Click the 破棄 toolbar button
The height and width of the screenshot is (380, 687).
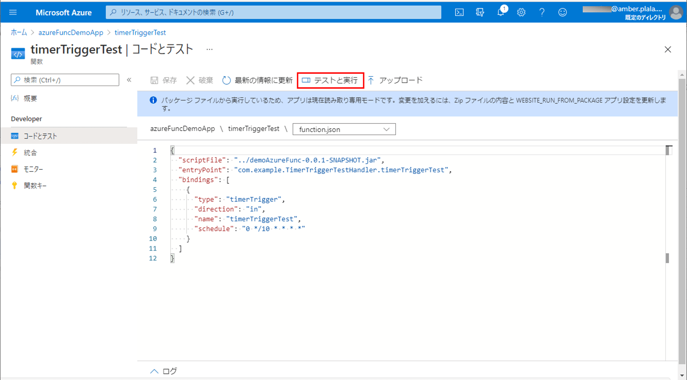coord(200,80)
